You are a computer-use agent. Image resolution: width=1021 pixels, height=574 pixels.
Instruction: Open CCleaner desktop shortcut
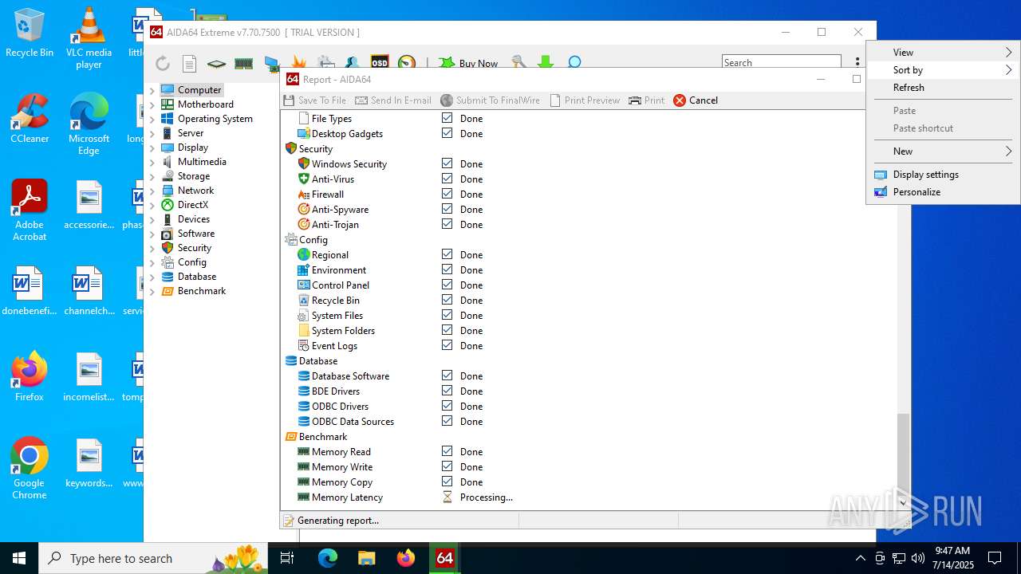[x=30, y=120]
